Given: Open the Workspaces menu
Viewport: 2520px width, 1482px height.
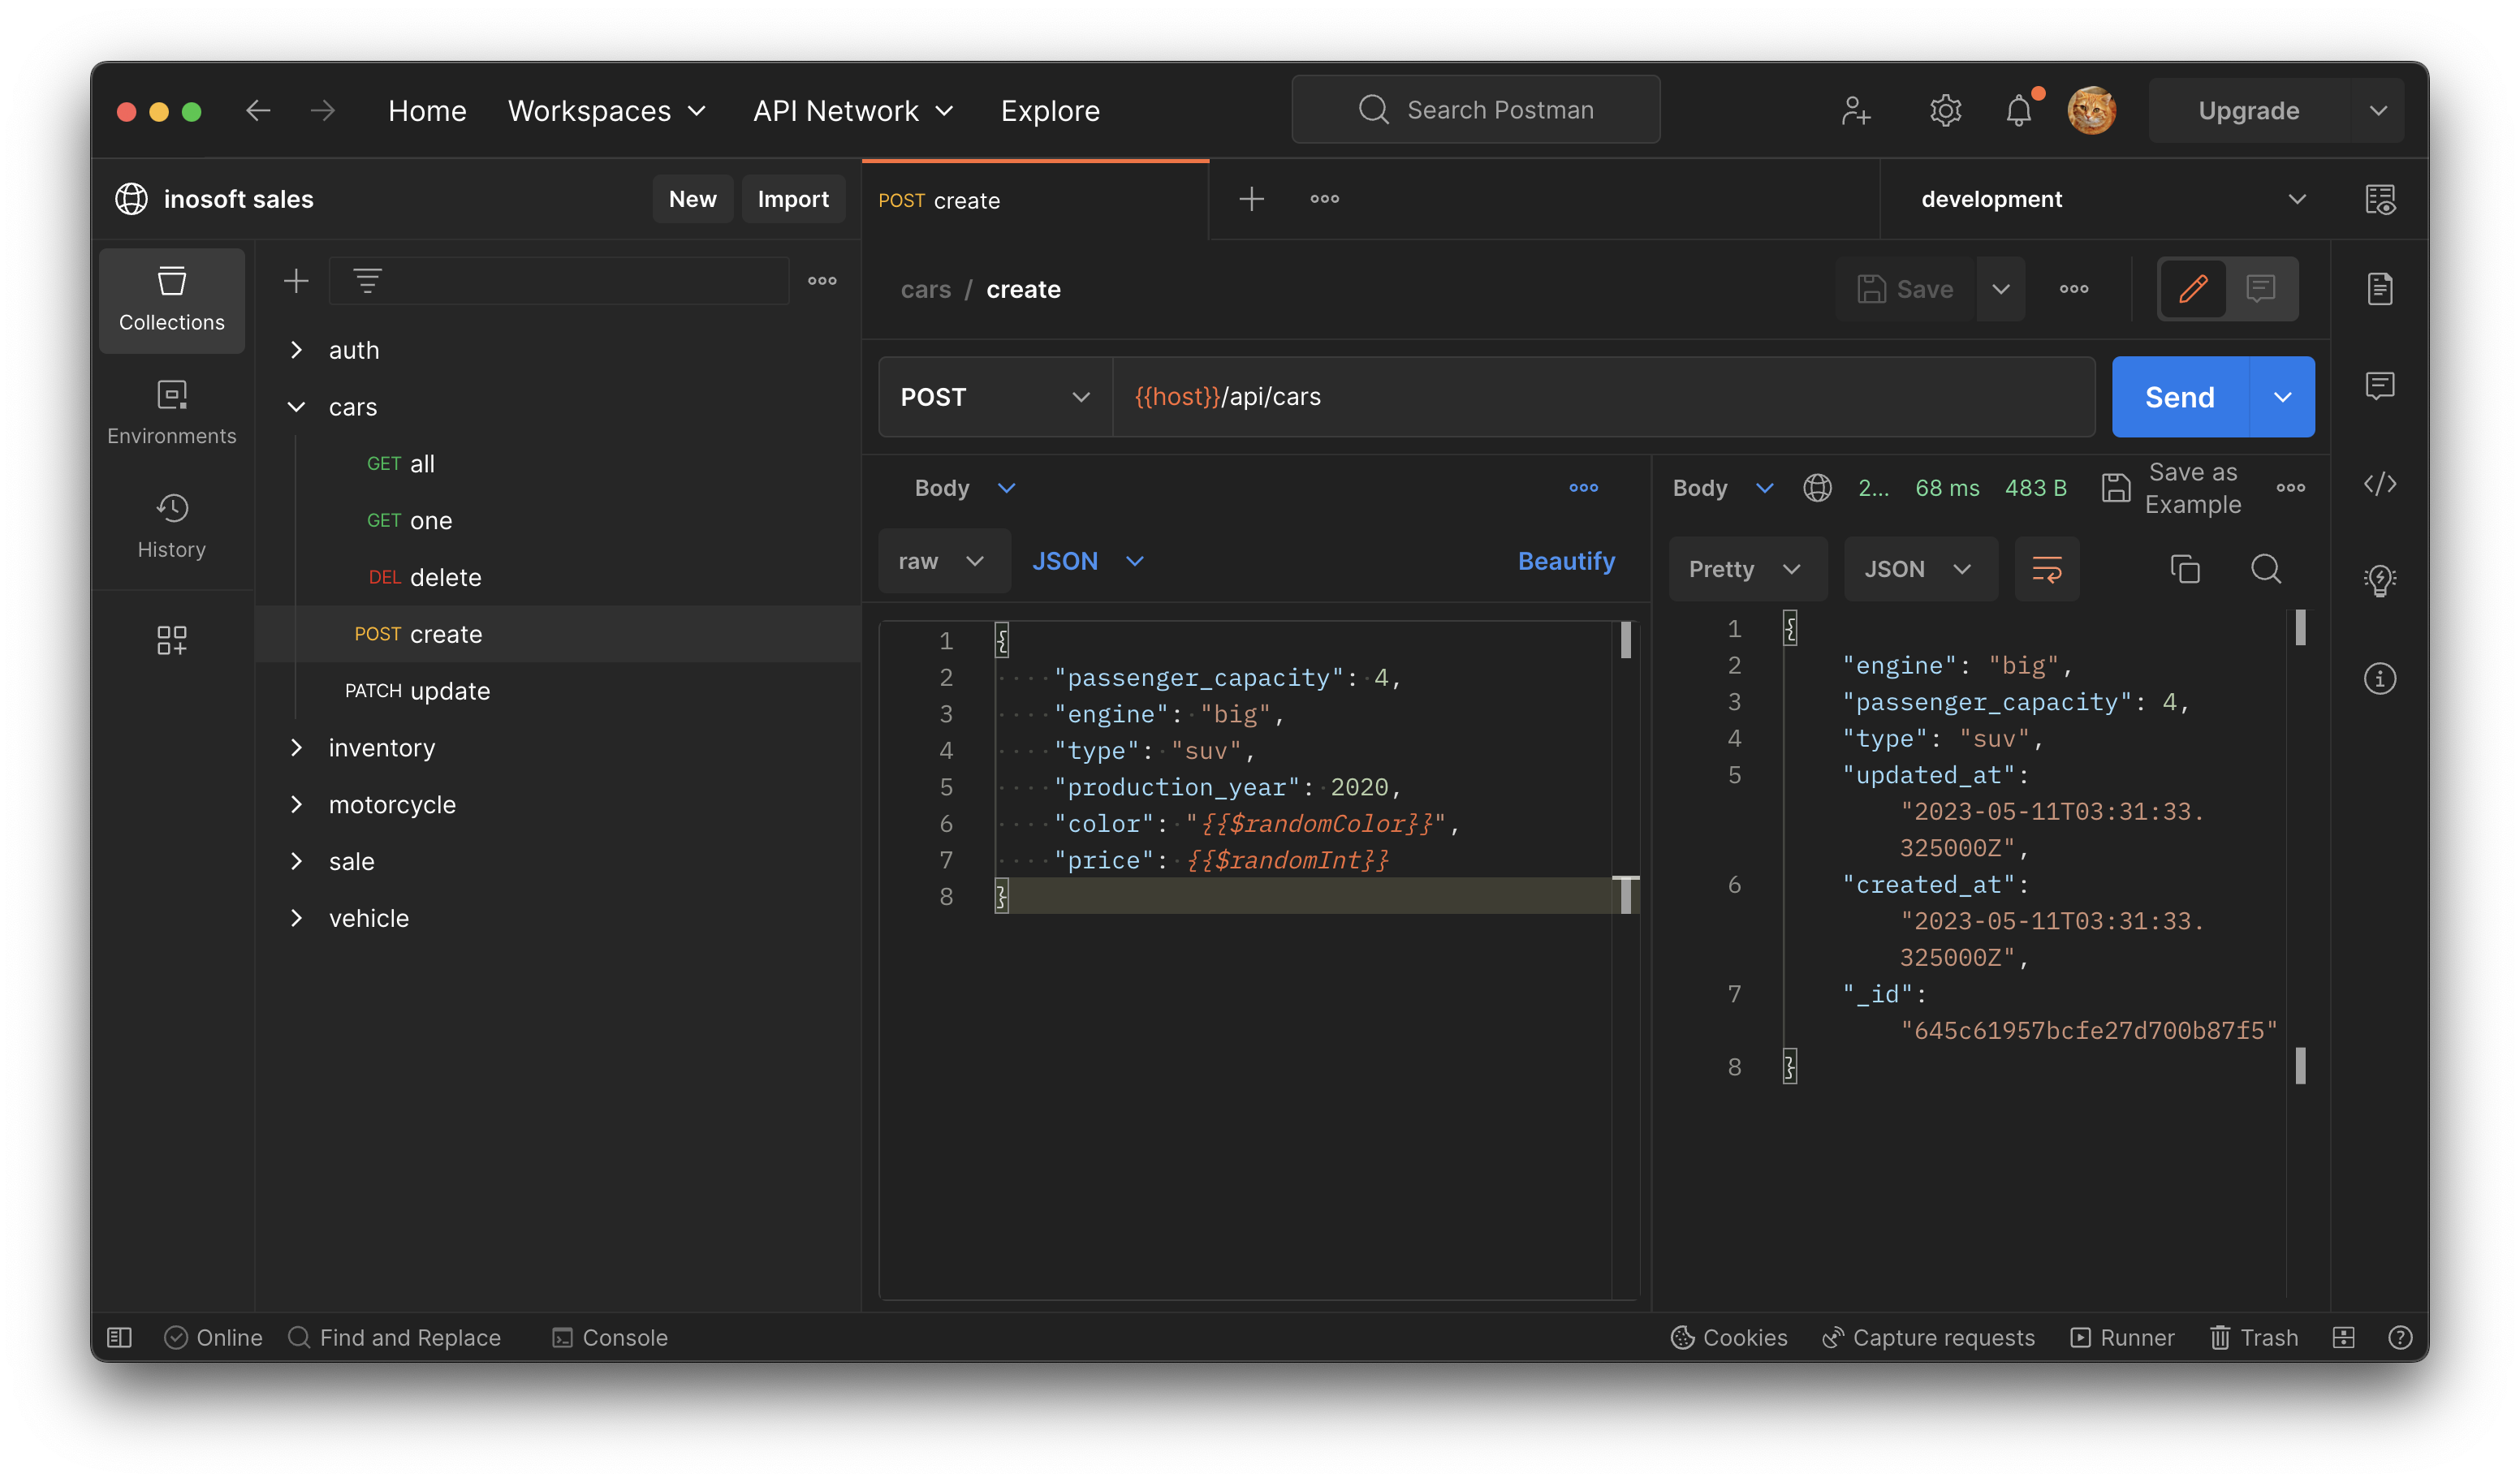Looking at the screenshot, I should (607, 110).
